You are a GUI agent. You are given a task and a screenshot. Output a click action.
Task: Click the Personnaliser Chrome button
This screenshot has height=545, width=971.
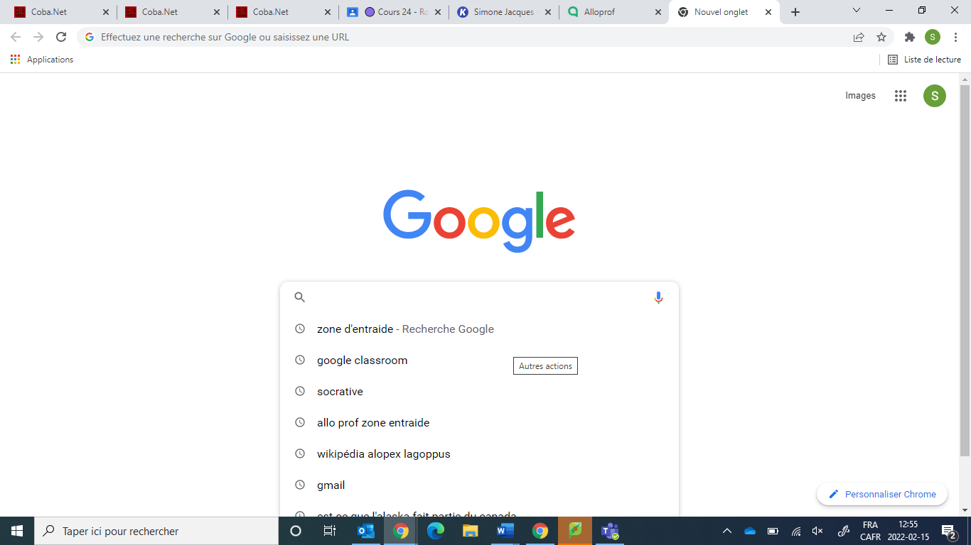click(882, 495)
